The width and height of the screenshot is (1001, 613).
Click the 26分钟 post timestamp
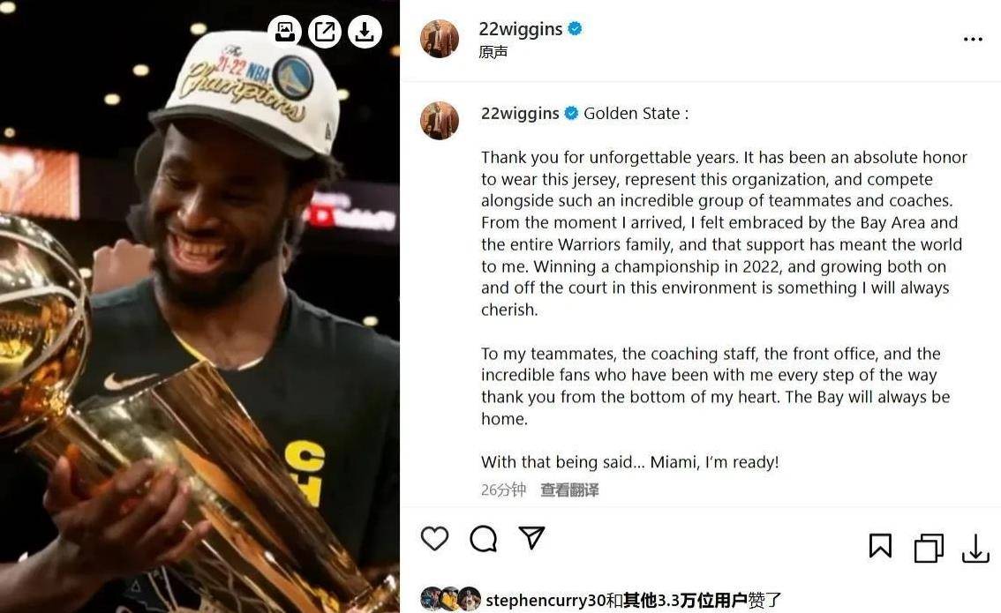pos(503,490)
